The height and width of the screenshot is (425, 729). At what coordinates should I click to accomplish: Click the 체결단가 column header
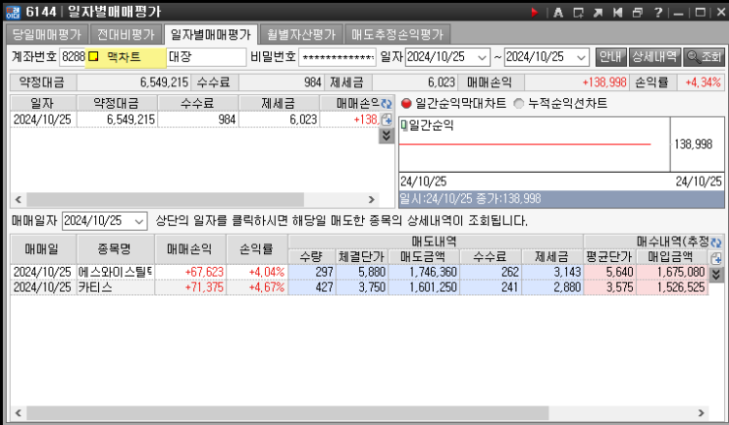click(361, 257)
